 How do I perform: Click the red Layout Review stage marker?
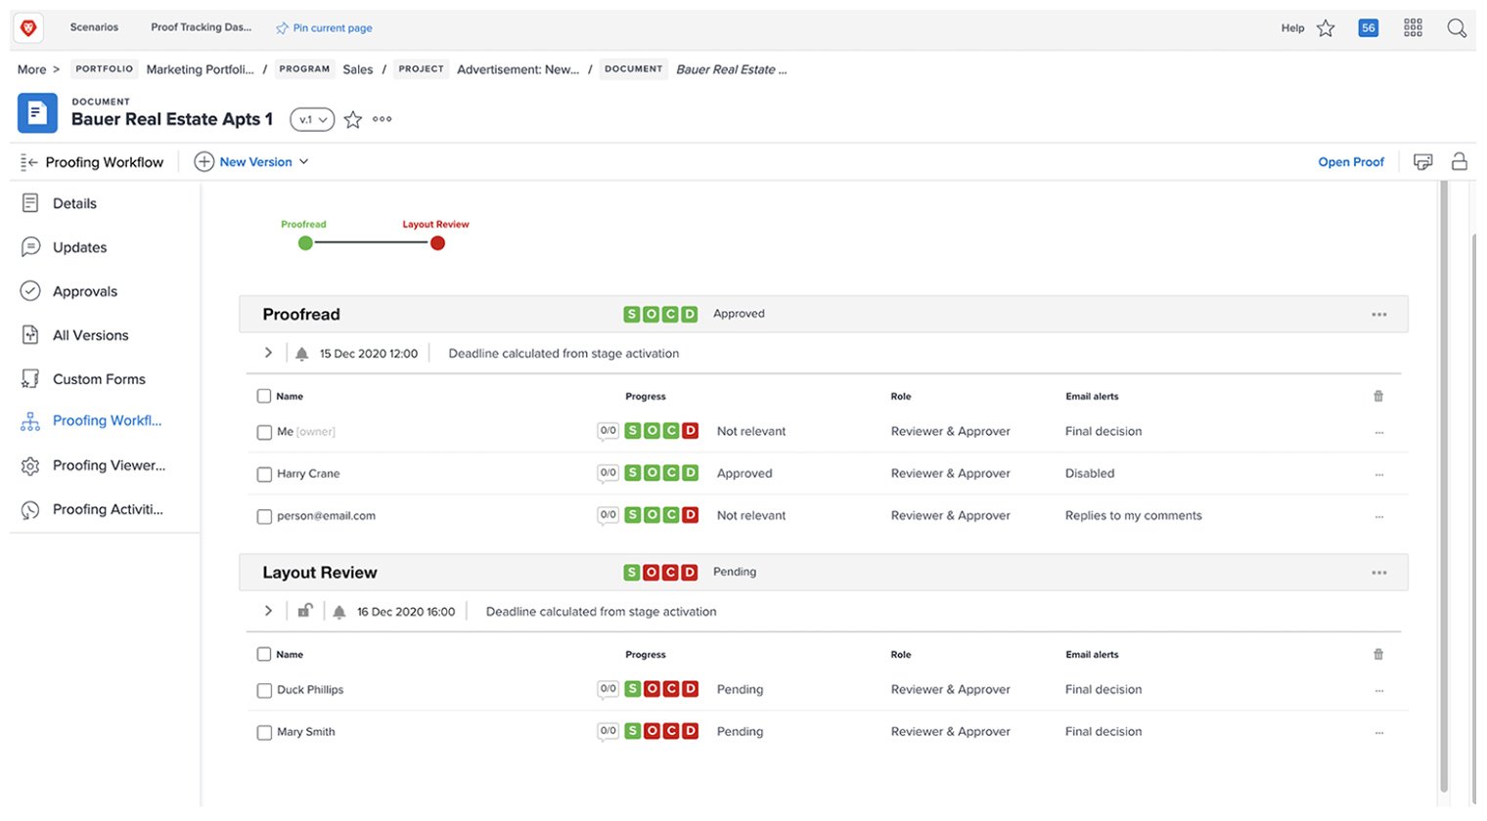click(436, 242)
